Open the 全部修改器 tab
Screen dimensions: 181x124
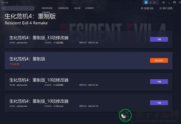coord(63,8)
